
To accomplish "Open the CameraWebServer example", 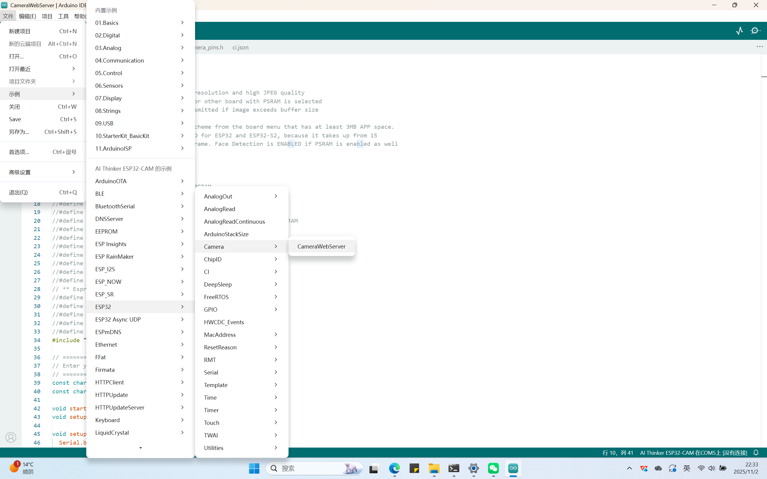I will click(321, 246).
